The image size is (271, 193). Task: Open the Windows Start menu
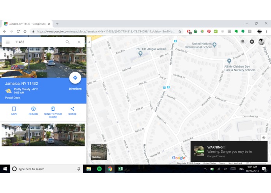click(5, 169)
